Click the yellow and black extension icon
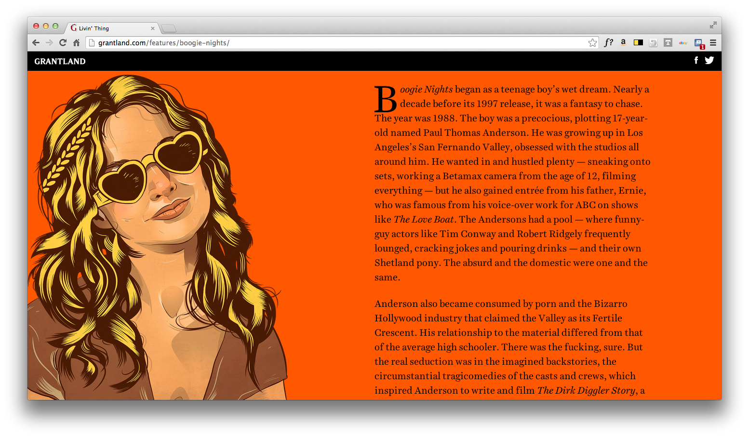This screenshot has width=749, height=438. [638, 42]
